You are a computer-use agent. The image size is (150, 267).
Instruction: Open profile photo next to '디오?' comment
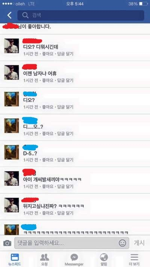pyautogui.click(x=12, y=99)
